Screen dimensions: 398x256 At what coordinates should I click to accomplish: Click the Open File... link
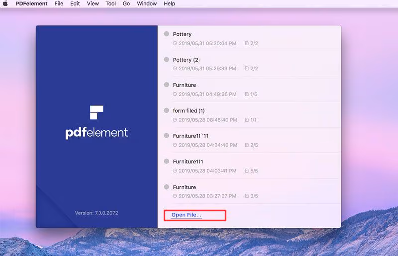point(186,215)
